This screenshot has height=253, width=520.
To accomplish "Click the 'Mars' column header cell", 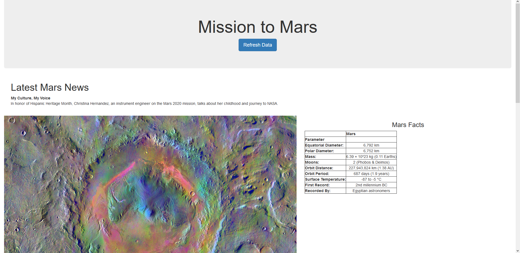I will (x=371, y=134).
